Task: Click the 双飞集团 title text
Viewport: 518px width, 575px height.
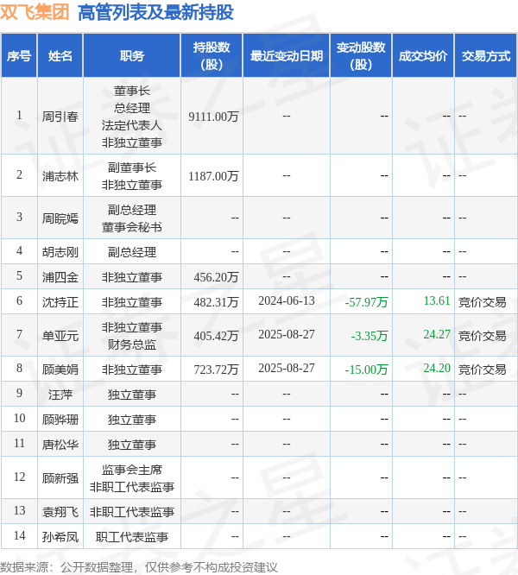Action: click(35, 12)
